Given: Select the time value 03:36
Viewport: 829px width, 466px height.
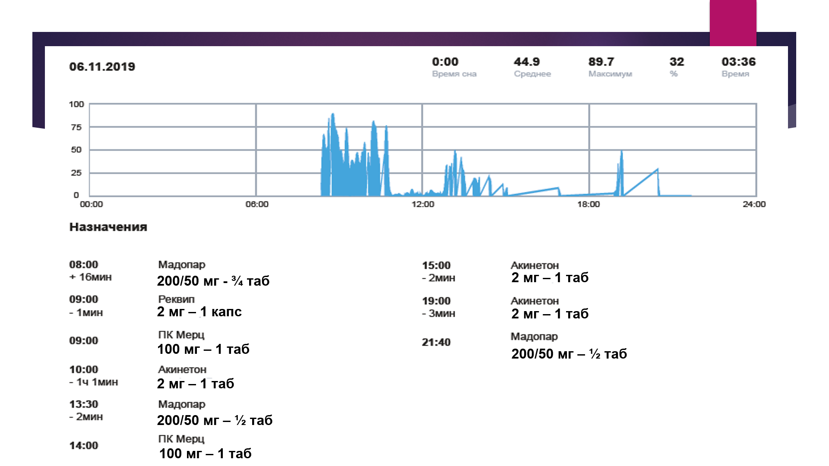Looking at the screenshot, I should click(738, 62).
